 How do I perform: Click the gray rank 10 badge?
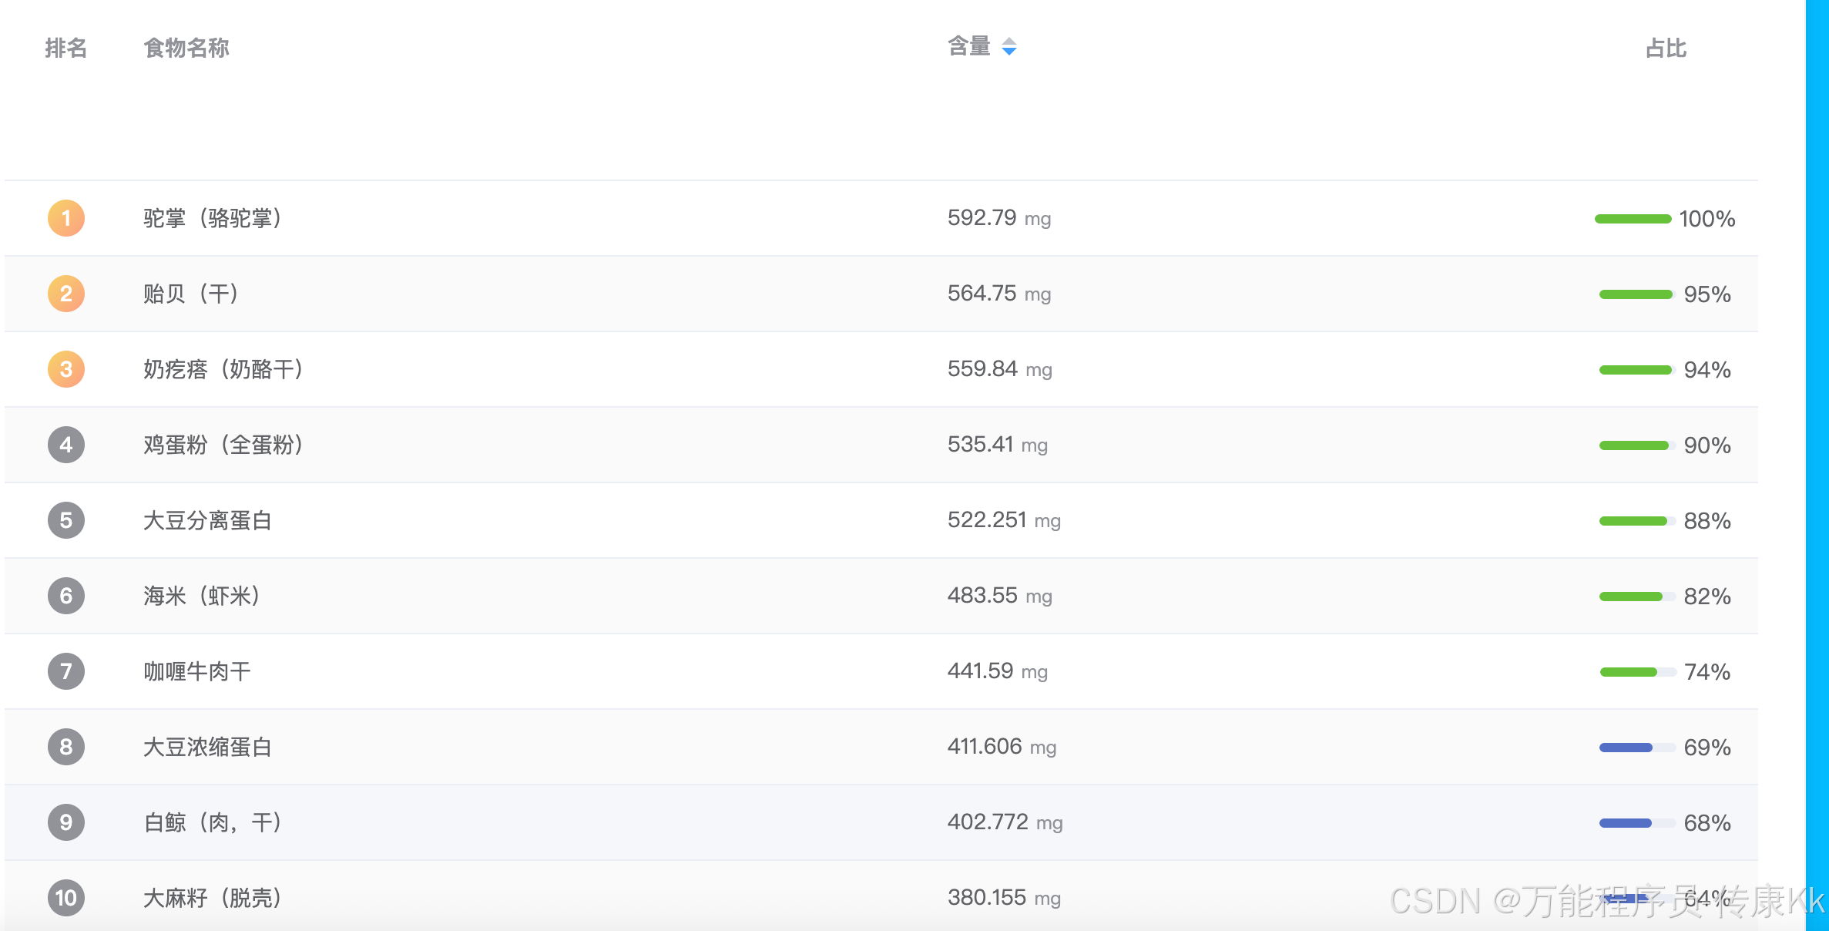tap(66, 898)
